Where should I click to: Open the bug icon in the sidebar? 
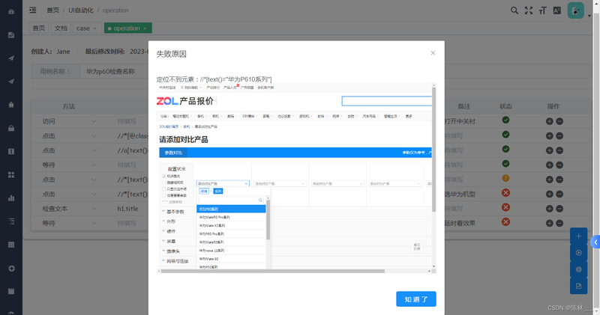click(x=11, y=105)
